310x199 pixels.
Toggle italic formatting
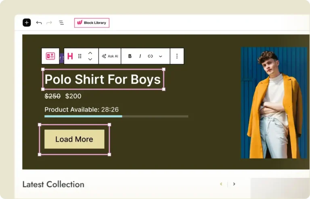tap(140, 56)
